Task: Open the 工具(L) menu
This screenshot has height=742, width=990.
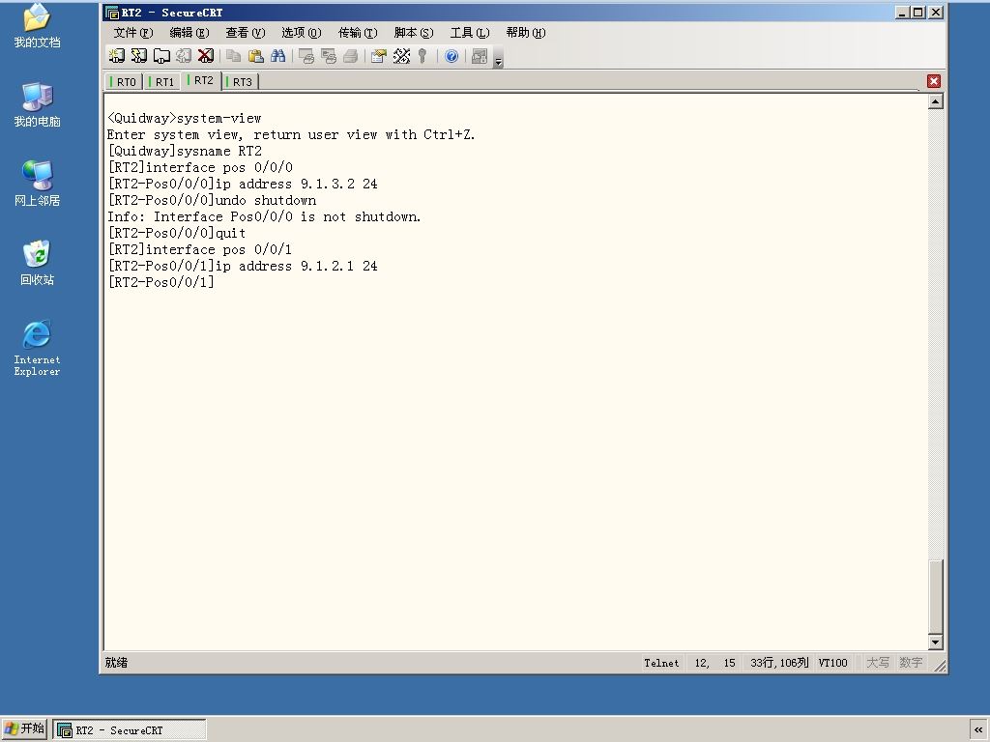Action: tap(470, 33)
